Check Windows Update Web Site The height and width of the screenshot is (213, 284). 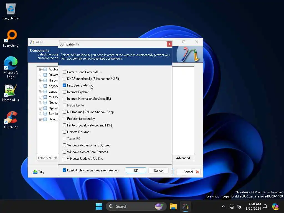click(x=64, y=158)
